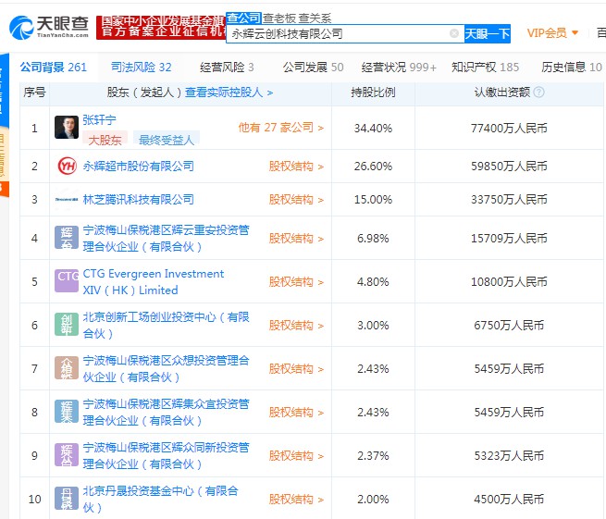Open the 经营风险 3 tab
The image size is (606, 519).
click(227, 68)
